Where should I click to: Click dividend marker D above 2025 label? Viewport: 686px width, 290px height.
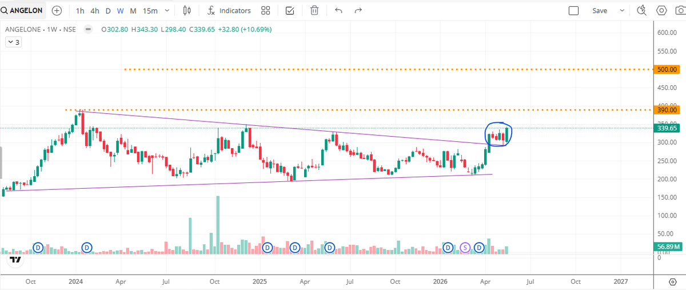pyautogui.click(x=267, y=247)
